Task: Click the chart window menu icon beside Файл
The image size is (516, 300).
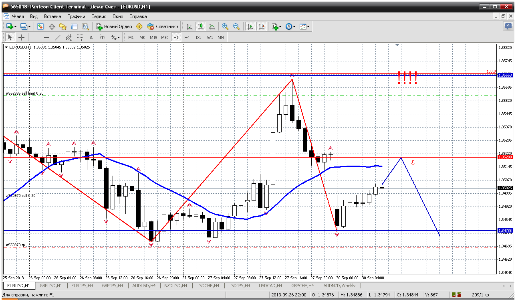Action: tap(6, 16)
